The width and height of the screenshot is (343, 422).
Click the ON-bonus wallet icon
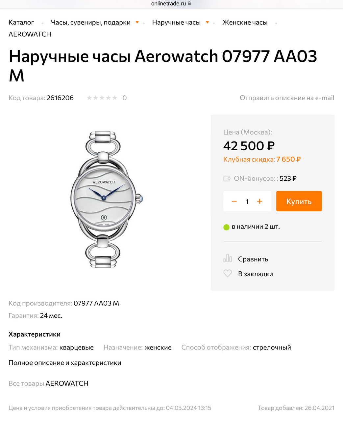pyautogui.click(x=227, y=179)
